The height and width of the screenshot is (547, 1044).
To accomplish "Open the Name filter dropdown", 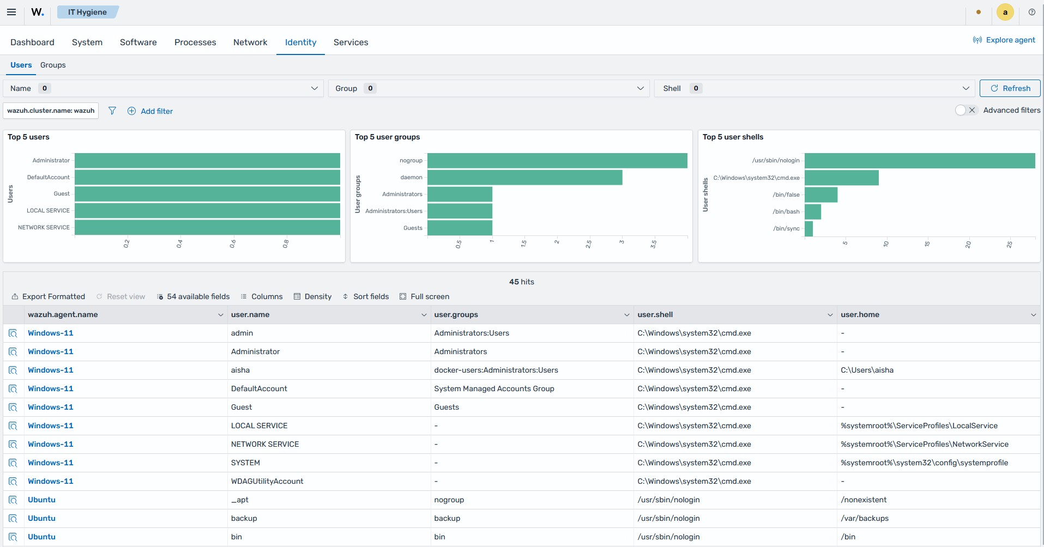I will point(164,88).
